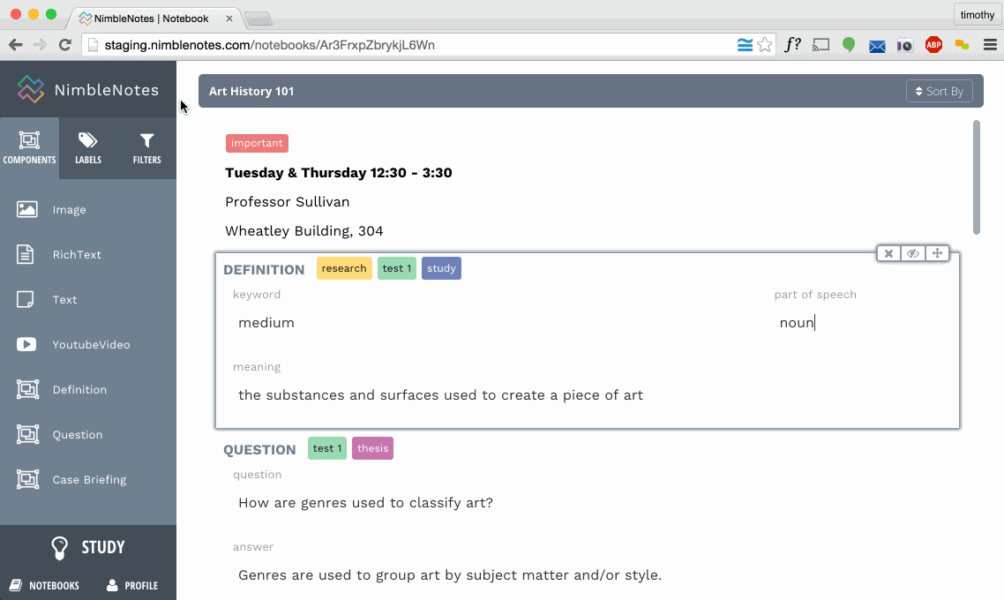Open the Profile page
The width and height of the screenshot is (1004, 600).
[132, 585]
